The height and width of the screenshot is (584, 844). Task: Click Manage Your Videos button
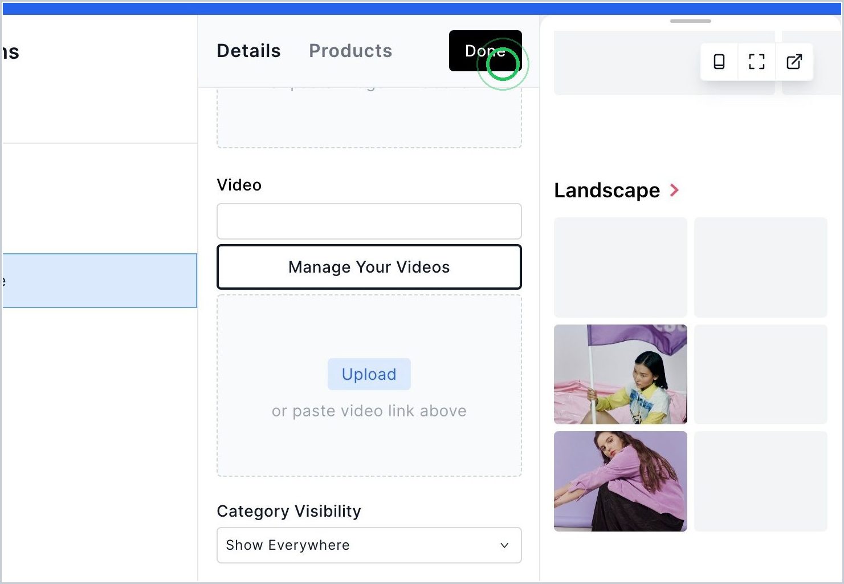[x=369, y=267]
